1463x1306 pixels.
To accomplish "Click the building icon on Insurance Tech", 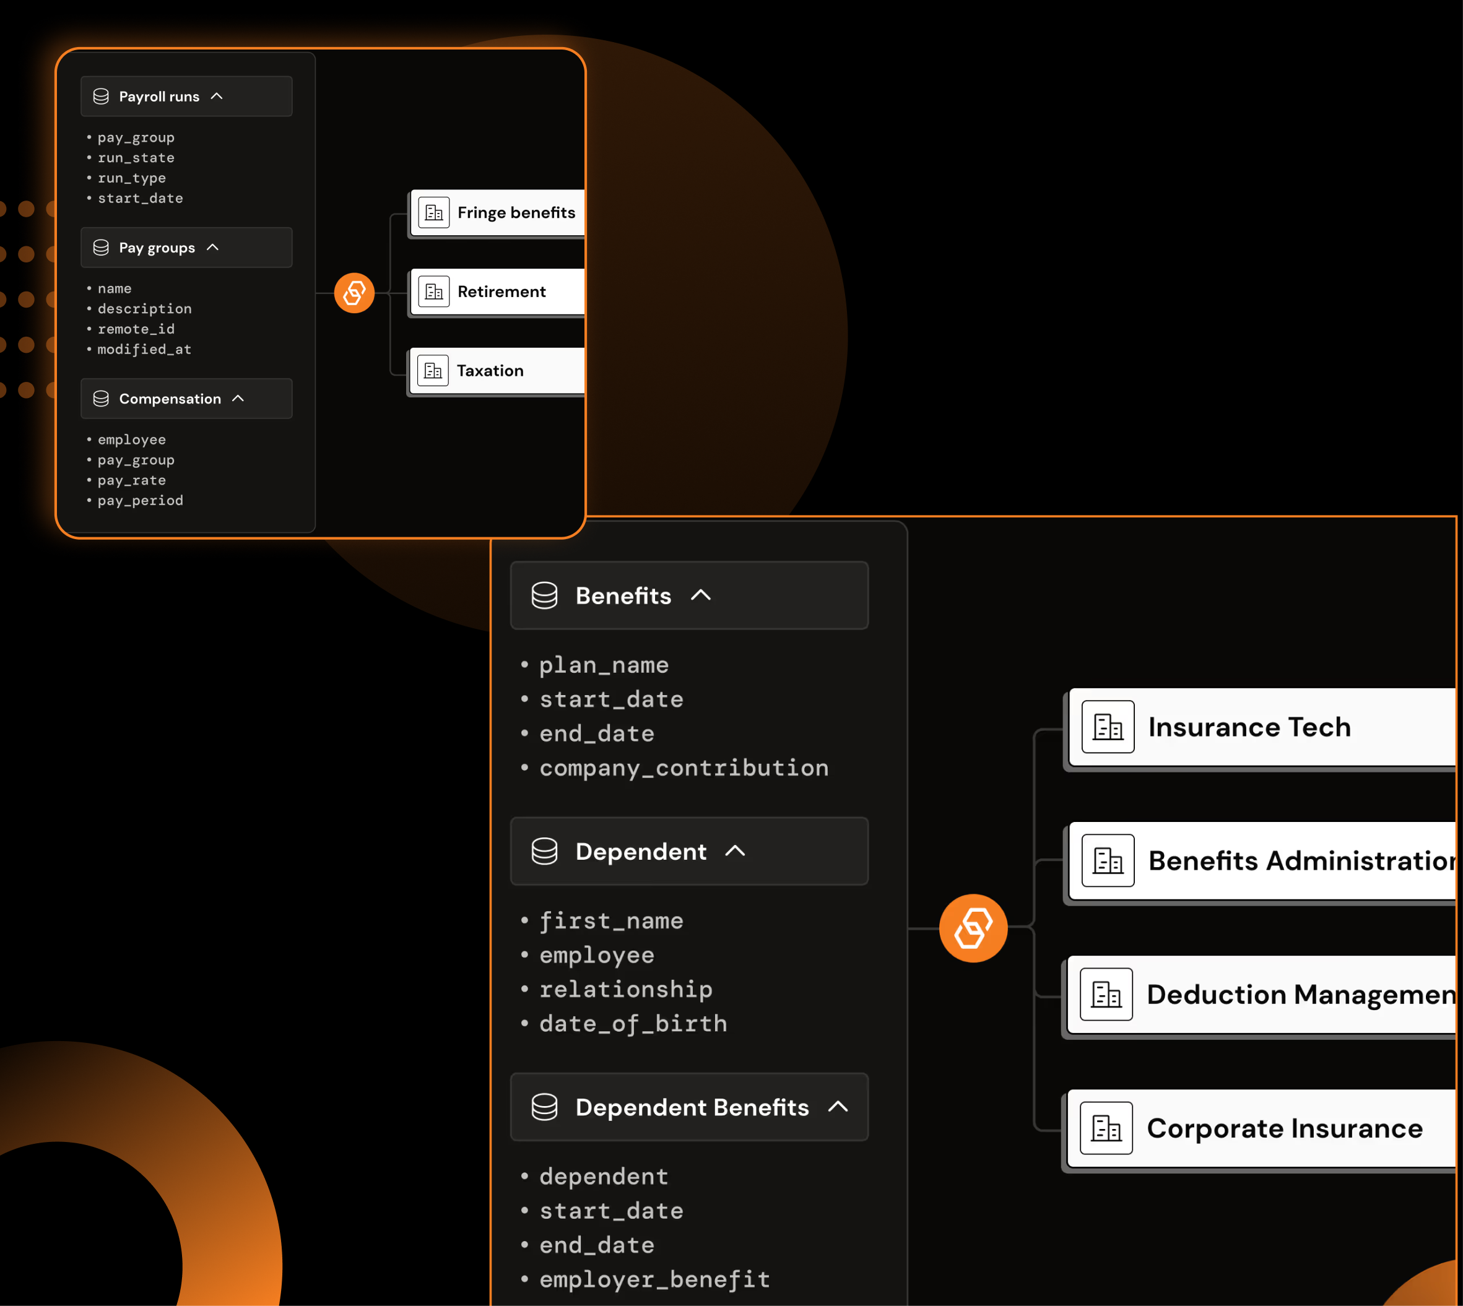I will click(x=1107, y=727).
